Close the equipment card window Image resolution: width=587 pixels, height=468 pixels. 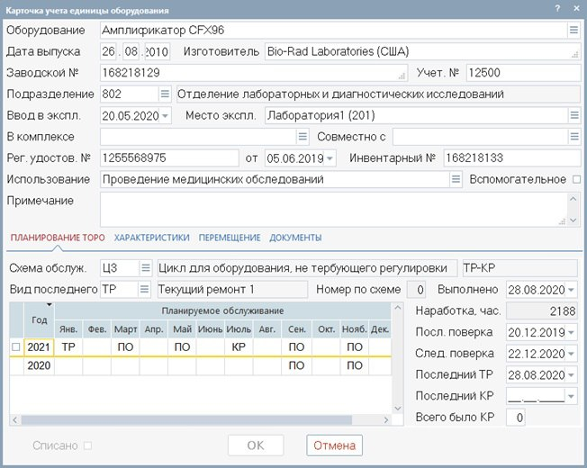pos(576,8)
